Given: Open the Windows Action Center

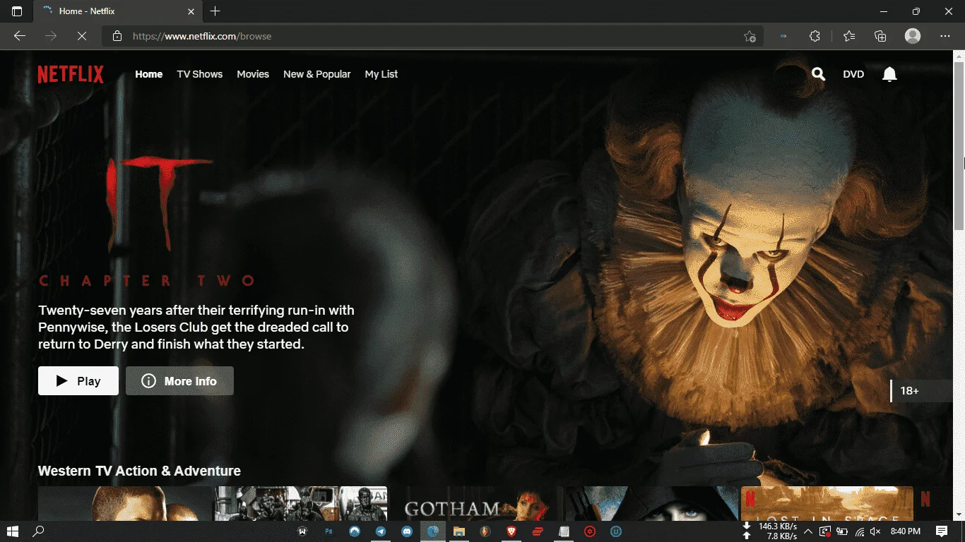Looking at the screenshot, I should point(942,531).
